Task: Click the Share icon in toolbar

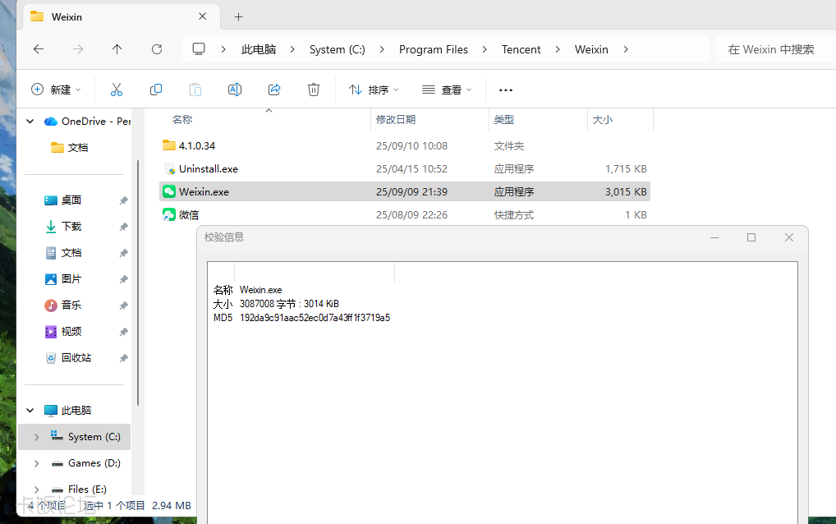Action: pos(274,90)
